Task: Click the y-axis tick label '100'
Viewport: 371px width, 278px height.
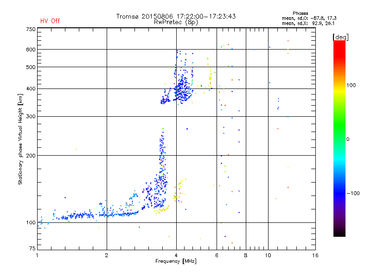Action: pos(31,223)
